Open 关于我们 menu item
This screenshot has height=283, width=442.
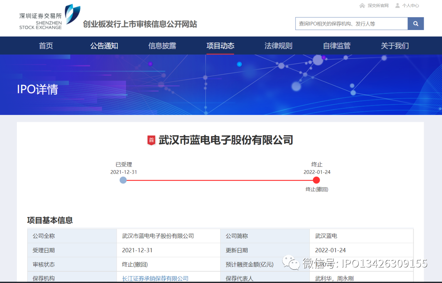tap(395, 46)
